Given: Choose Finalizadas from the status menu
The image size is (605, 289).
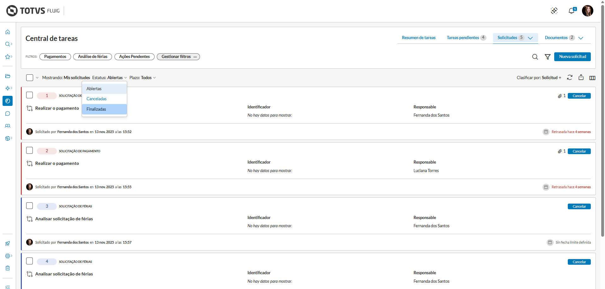Looking at the screenshot, I should pos(97,109).
